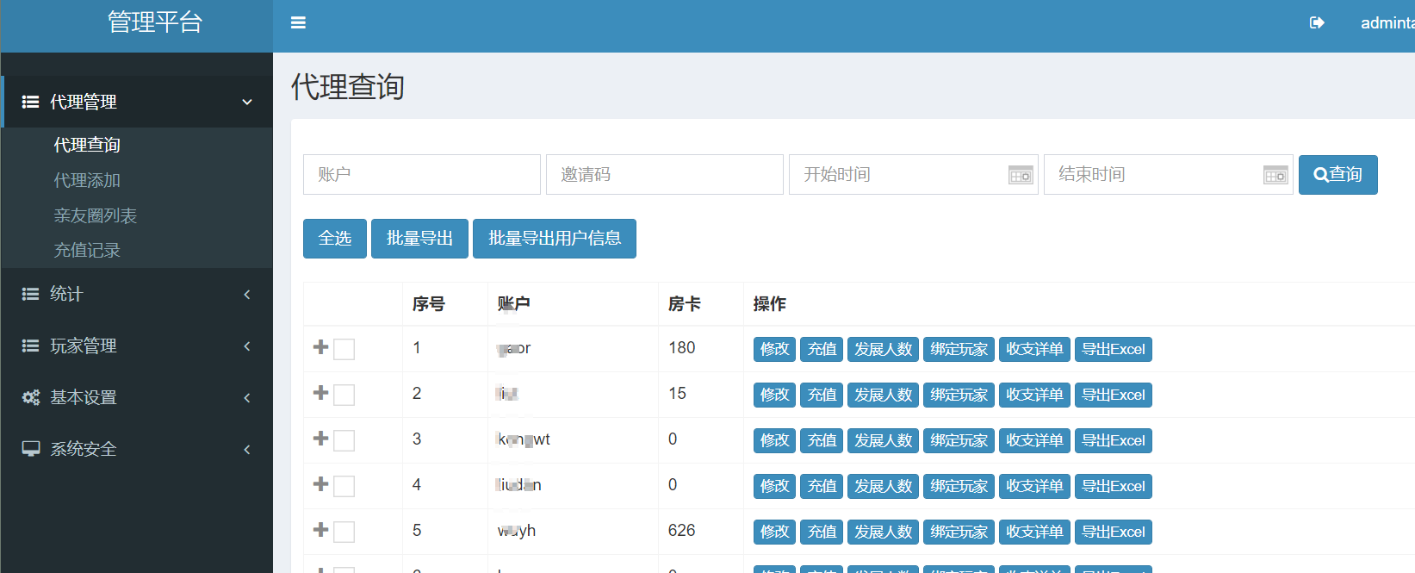Image resolution: width=1415 pixels, height=573 pixels.
Task: Click the hamburger menu toggle icon
Action: tap(298, 23)
